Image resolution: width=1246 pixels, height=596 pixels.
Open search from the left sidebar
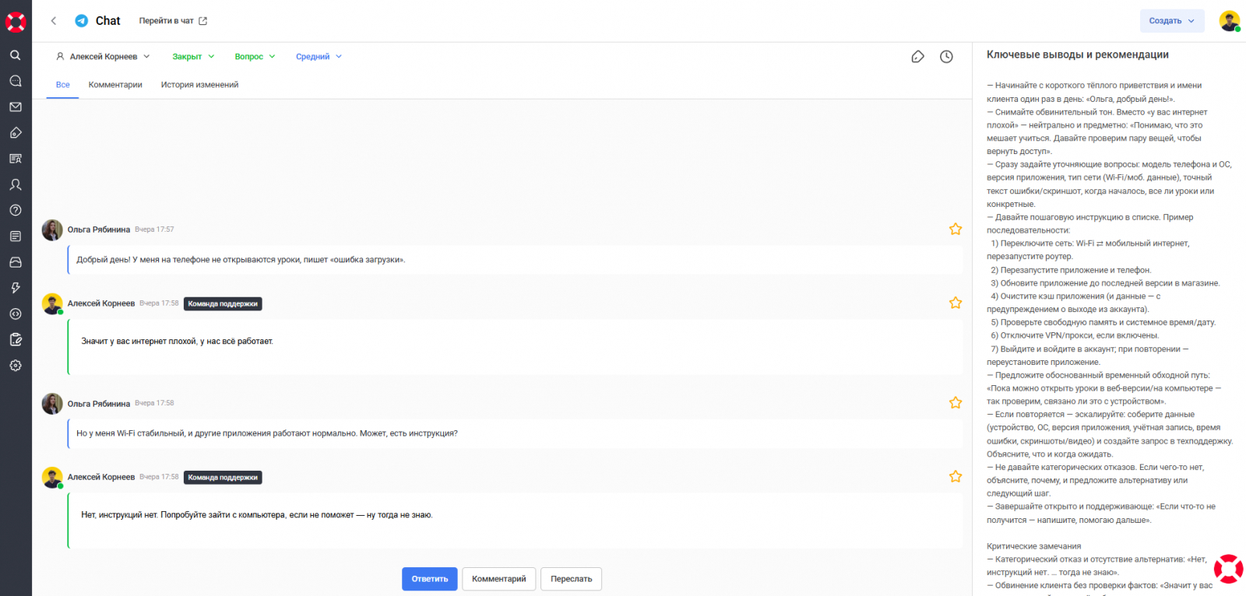pyautogui.click(x=16, y=55)
